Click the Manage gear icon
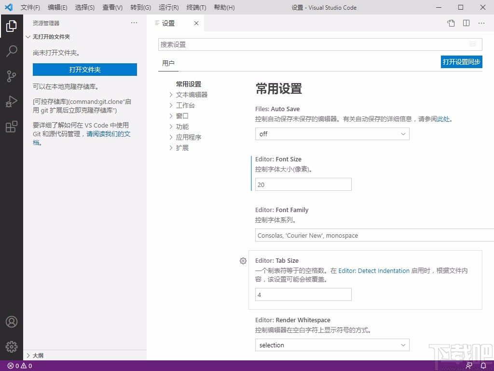The width and height of the screenshot is (494, 371). point(12,346)
